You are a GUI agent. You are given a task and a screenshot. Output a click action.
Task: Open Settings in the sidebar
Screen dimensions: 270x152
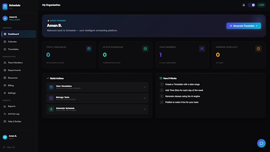pyautogui.click(x=19, y=93)
